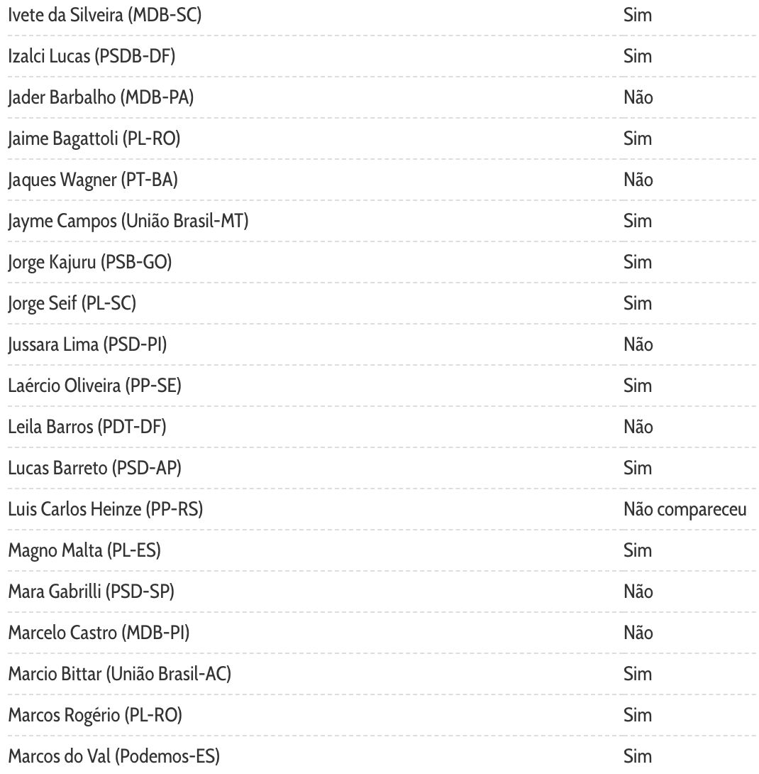Click the name Jaime Bagattoli (PL-RO)

94,138
